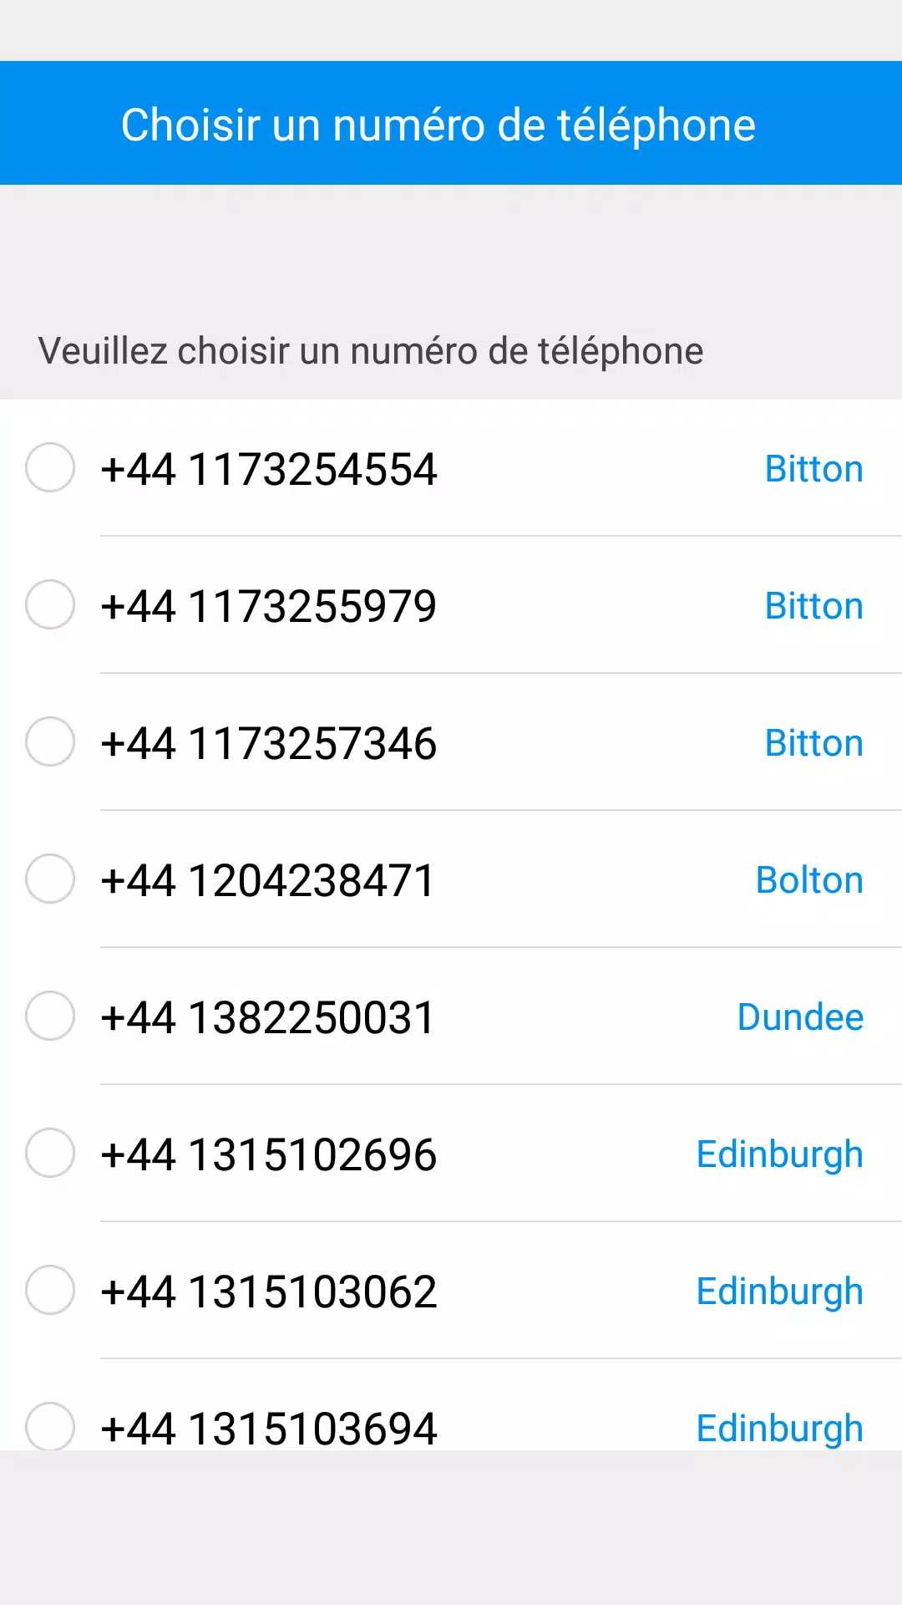Tap the "Choisir un numéro de téléphone" header
Viewport: 902px width, 1605px height.
click(x=438, y=125)
